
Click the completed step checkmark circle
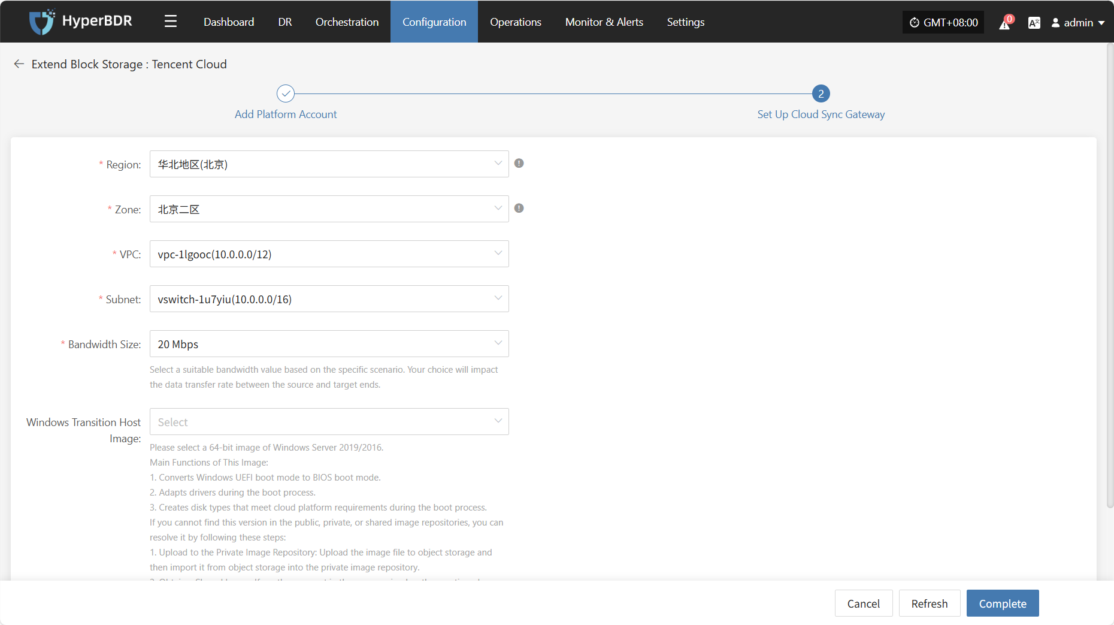pos(286,93)
